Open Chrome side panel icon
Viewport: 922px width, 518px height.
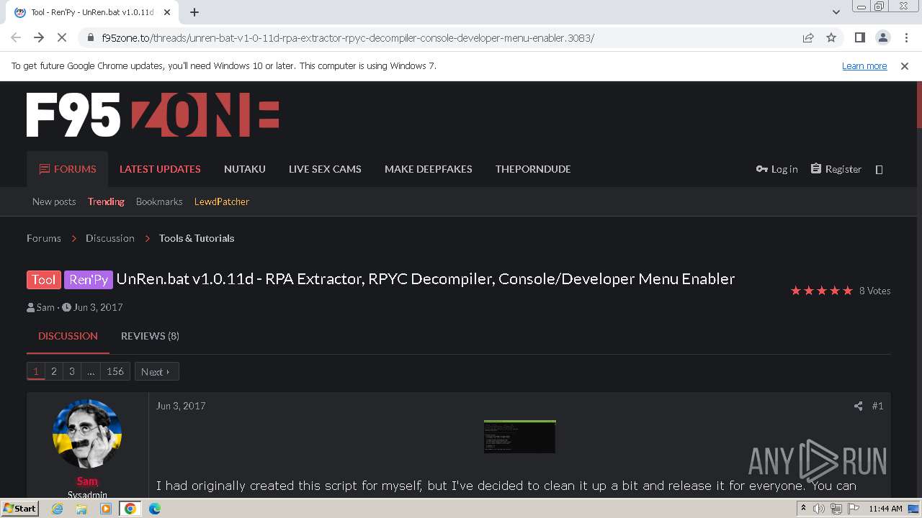coord(859,37)
